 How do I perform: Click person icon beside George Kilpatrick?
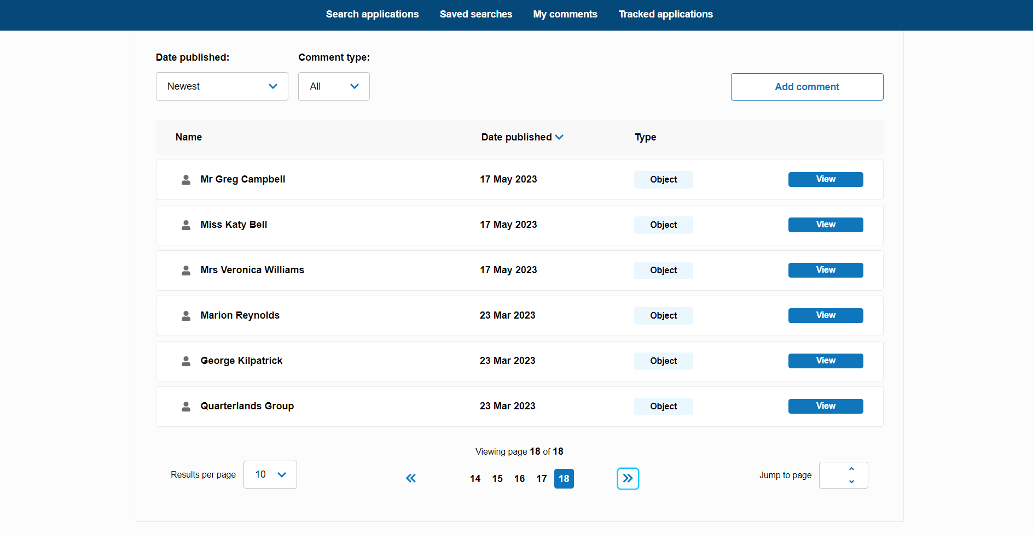point(186,361)
